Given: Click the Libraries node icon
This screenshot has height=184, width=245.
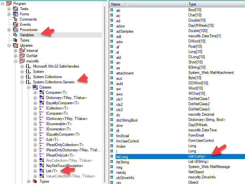Looking at the screenshot, I should click(16, 45).
